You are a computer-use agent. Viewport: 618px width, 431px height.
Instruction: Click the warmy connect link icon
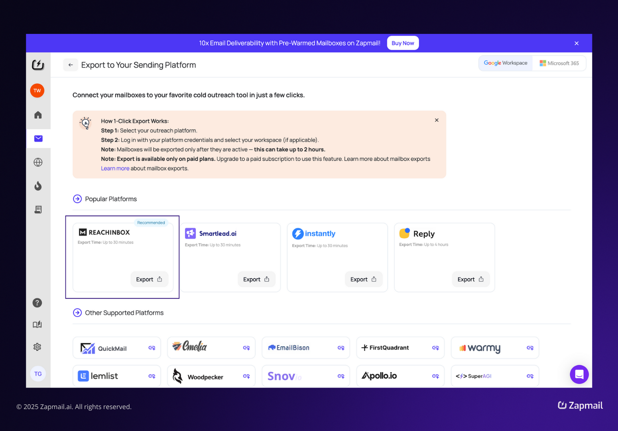point(530,348)
